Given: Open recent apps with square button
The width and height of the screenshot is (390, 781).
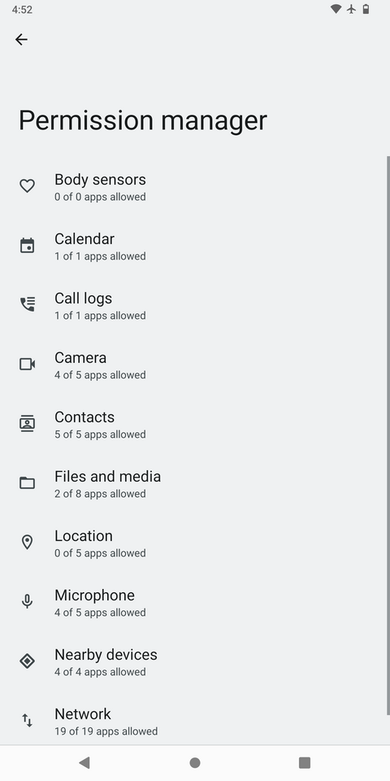Looking at the screenshot, I should pos(305,762).
